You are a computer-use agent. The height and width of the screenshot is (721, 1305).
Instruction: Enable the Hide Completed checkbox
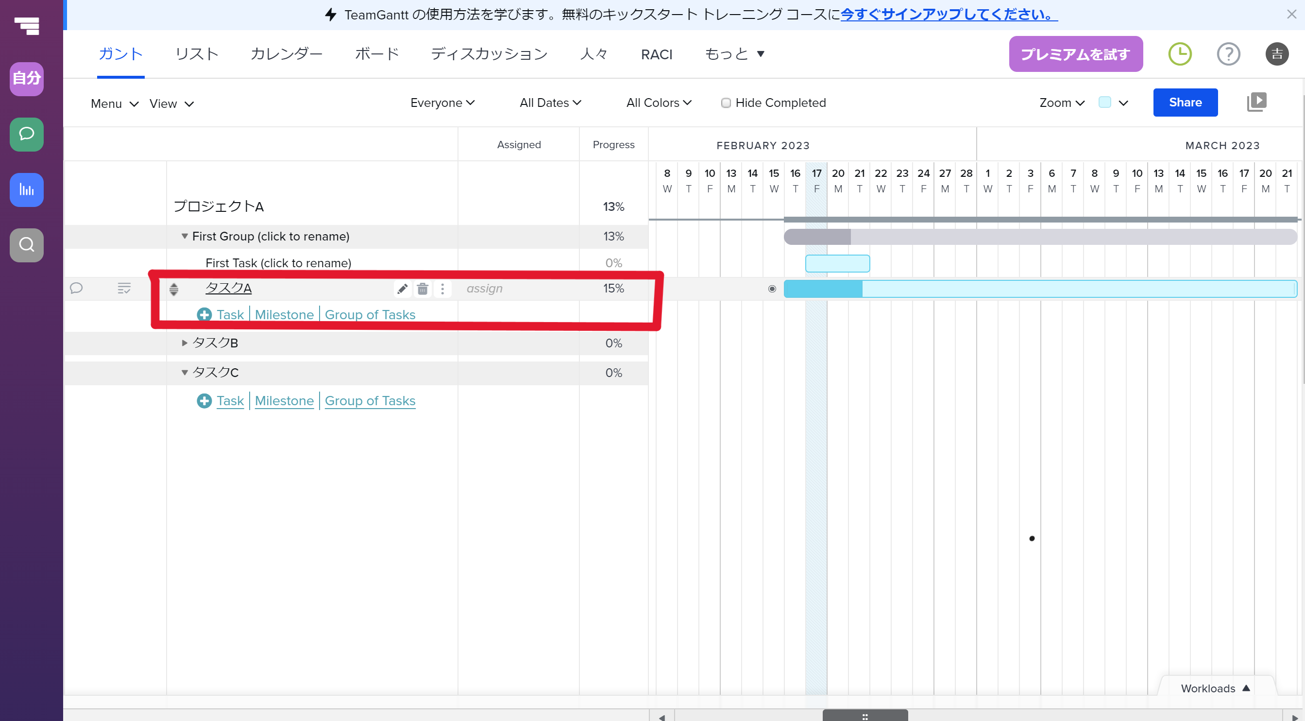click(726, 103)
